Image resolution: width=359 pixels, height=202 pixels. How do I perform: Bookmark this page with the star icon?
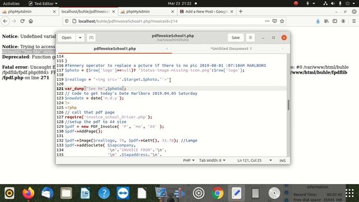click(282, 21)
